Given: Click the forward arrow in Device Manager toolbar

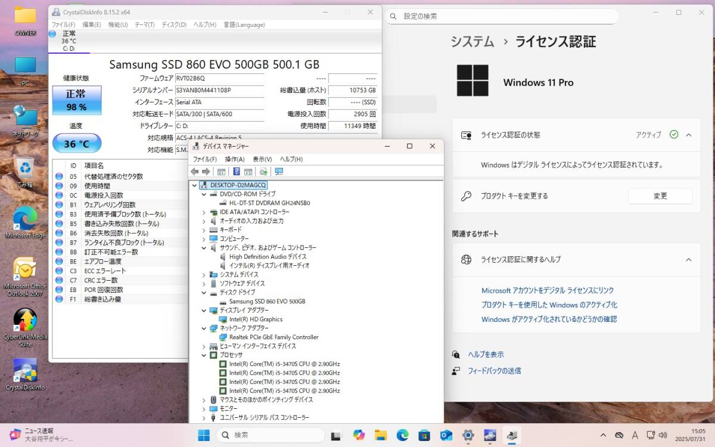Looking at the screenshot, I should [x=206, y=172].
